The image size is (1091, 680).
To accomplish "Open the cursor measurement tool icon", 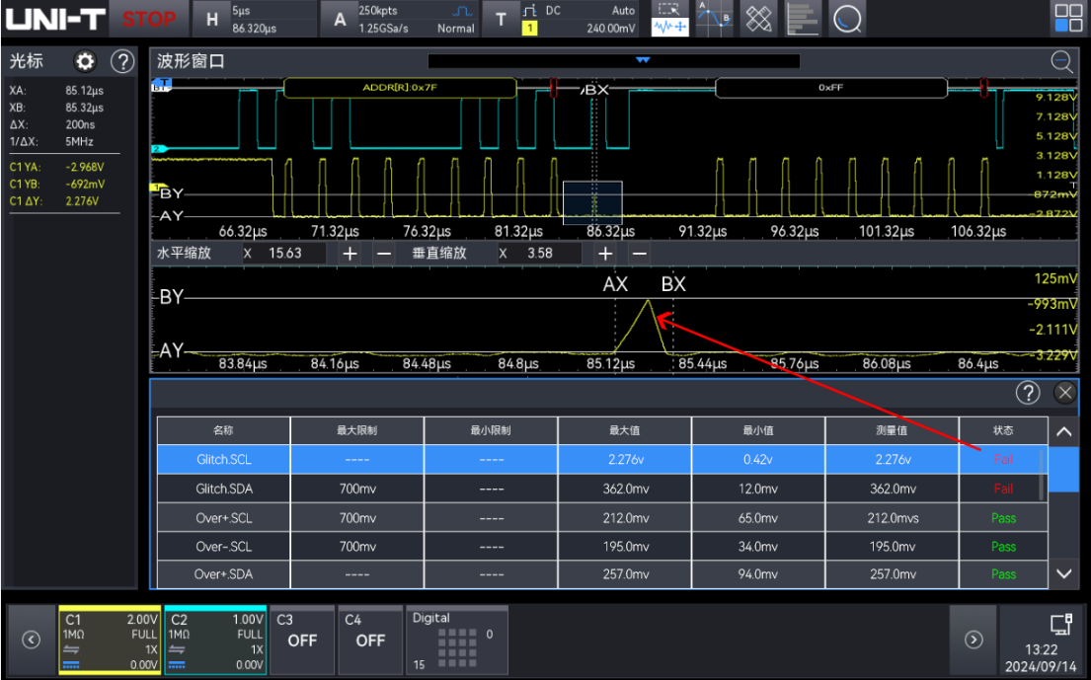I will [714, 18].
